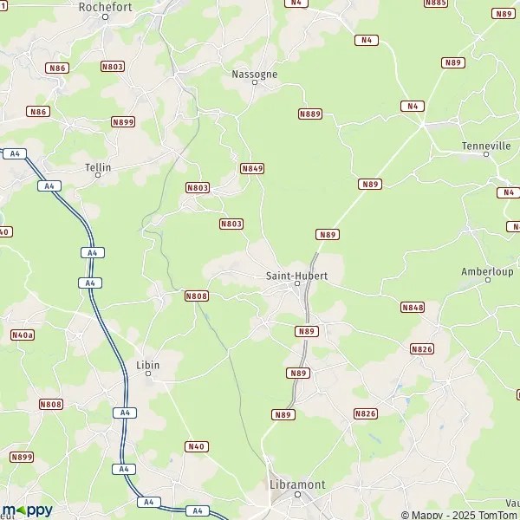Select the N40a road shield

pos(23,335)
